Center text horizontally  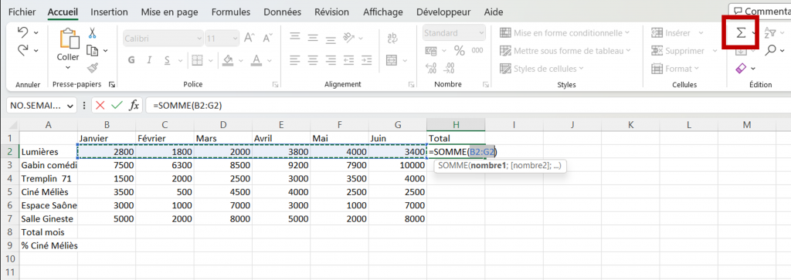click(x=313, y=60)
